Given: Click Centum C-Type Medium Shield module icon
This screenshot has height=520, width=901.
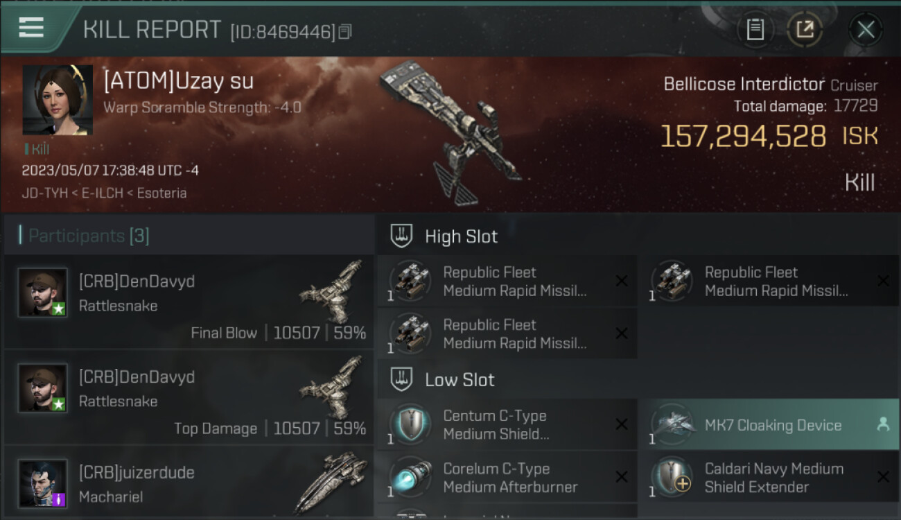Looking at the screenshot, I should tap(410, 424).
